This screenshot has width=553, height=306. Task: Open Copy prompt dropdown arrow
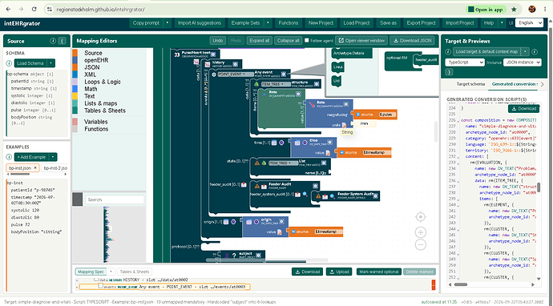point(168,23)
